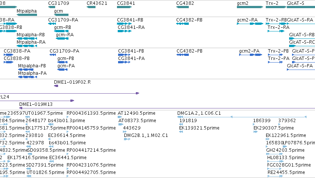Select the Mtpalpha-PB protein feature

(26, 70)
